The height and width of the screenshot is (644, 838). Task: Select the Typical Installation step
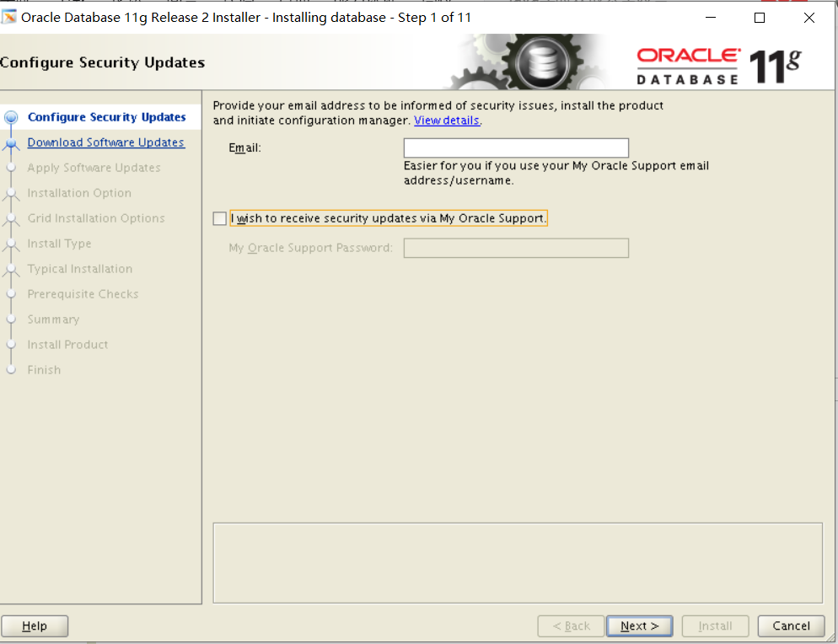click(x=79, y=268)
